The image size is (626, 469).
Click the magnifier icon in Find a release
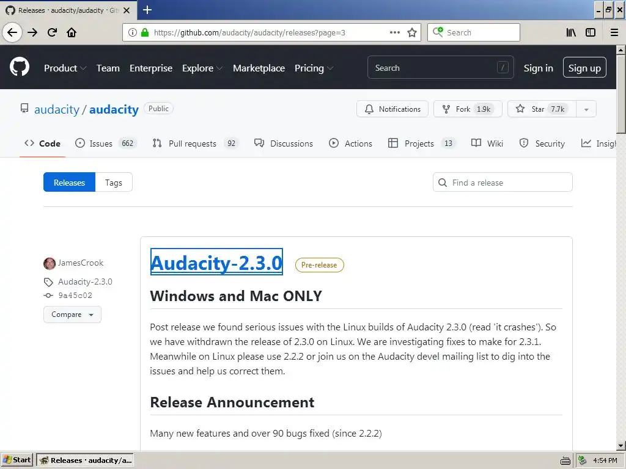(443, 183)
